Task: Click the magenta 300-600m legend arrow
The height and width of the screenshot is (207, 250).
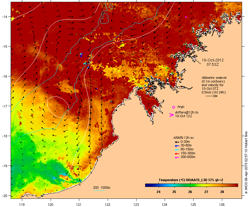Action: tap(177, 157)
